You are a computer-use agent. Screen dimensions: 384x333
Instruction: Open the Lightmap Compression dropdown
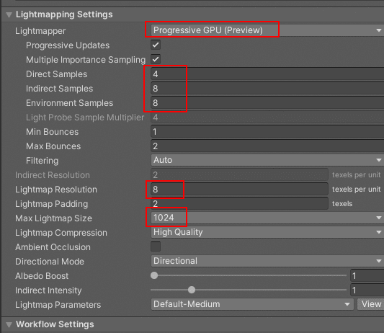point(267,232)
